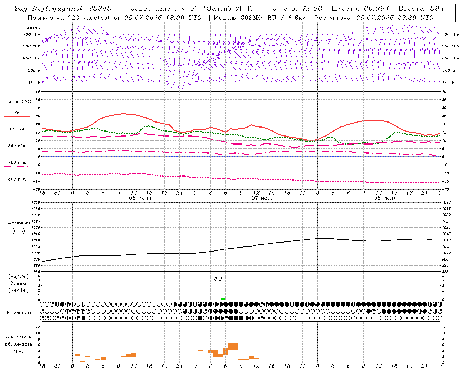
Task: Click the station title Yug_Nefteyugansk_23848
Action: click(x=63, y=8)
